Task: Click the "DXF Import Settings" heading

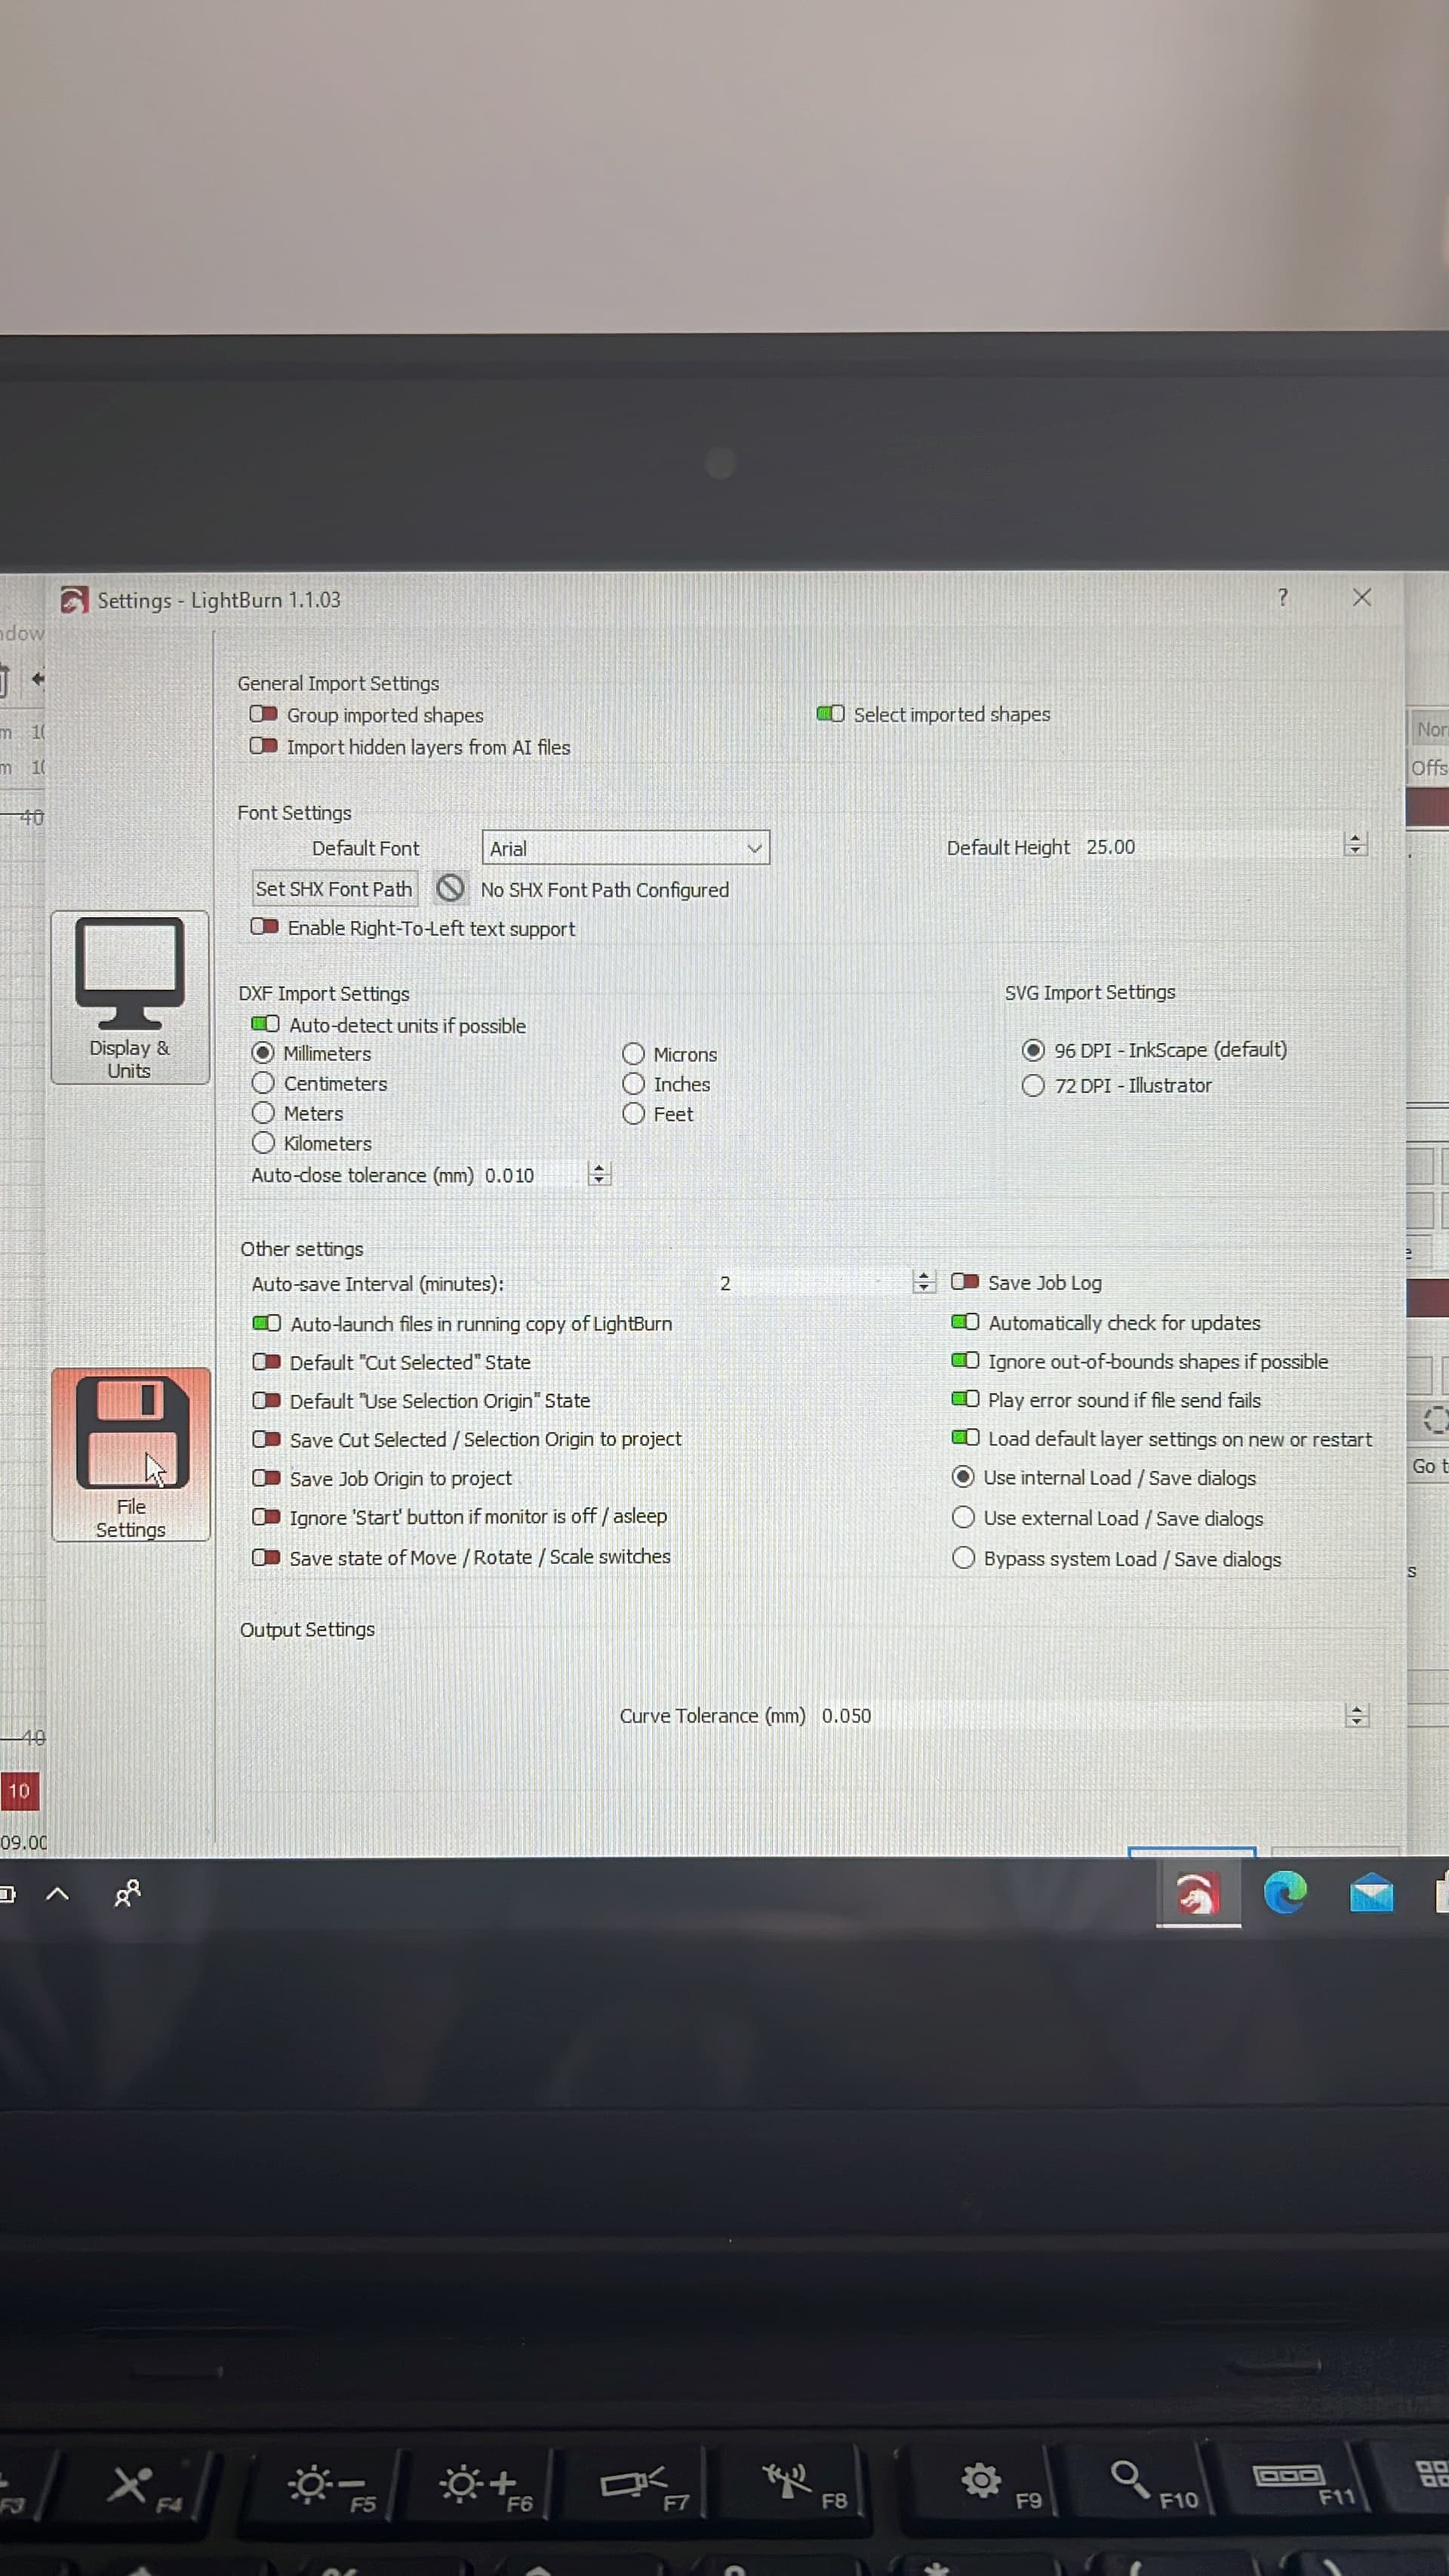Action: point(324,994)
